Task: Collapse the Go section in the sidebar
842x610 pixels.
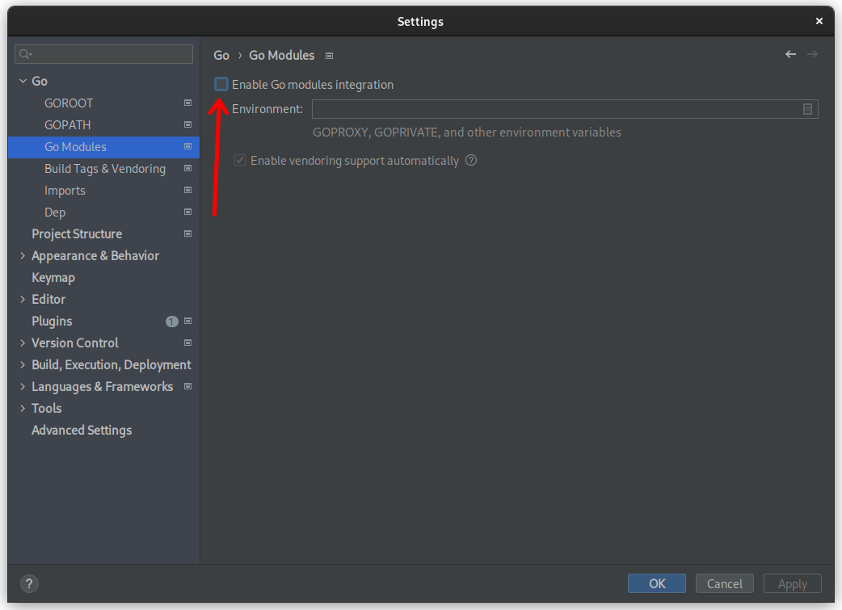Action: pos(22,81)
